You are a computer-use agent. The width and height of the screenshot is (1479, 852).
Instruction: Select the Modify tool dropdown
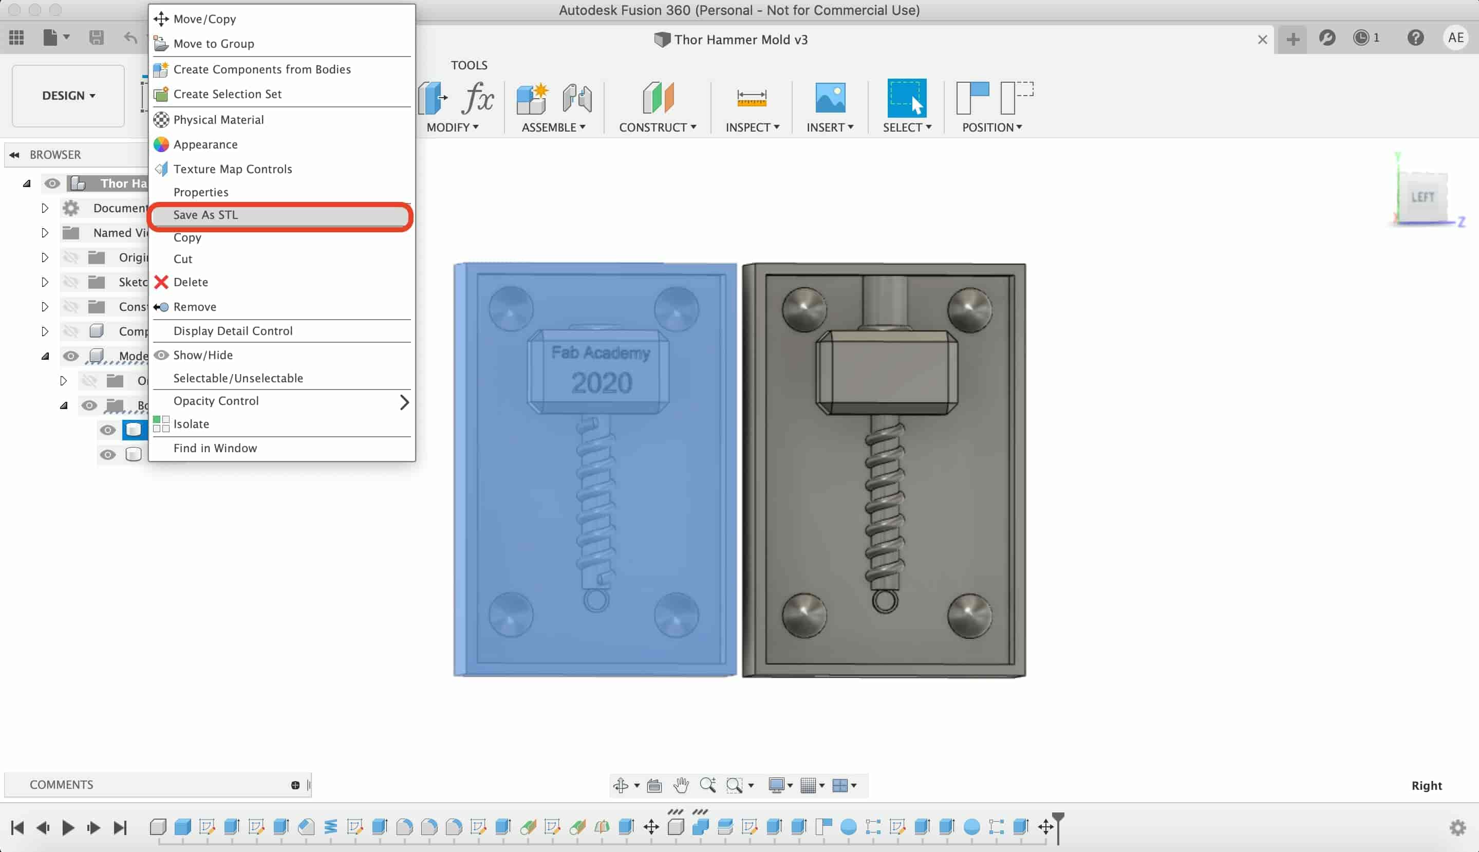click(x=453, y=127)
